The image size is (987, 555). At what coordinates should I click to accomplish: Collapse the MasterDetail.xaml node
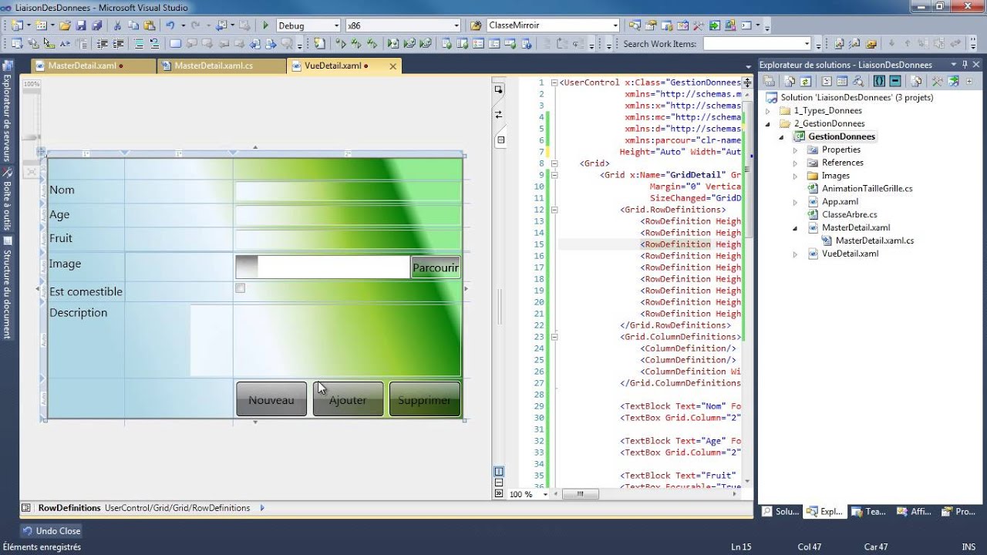coord(795,228)
